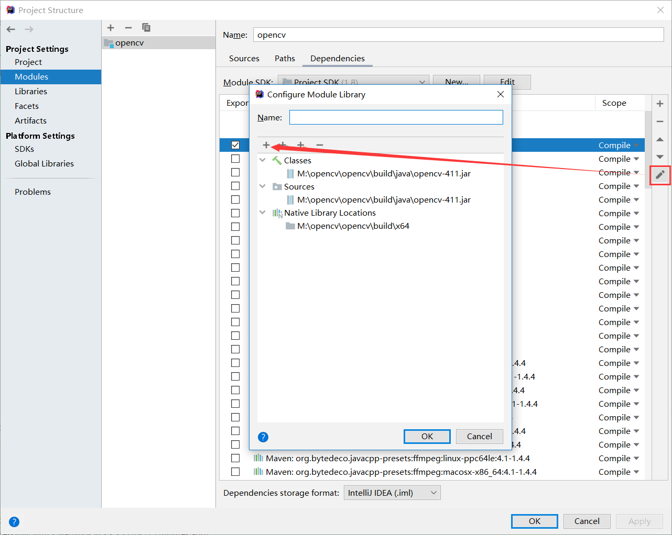Image resolution: width=672 pixels, height=535 pixels.
Task: Select the Dependencies tab
Action: click(x=338, y=59)
